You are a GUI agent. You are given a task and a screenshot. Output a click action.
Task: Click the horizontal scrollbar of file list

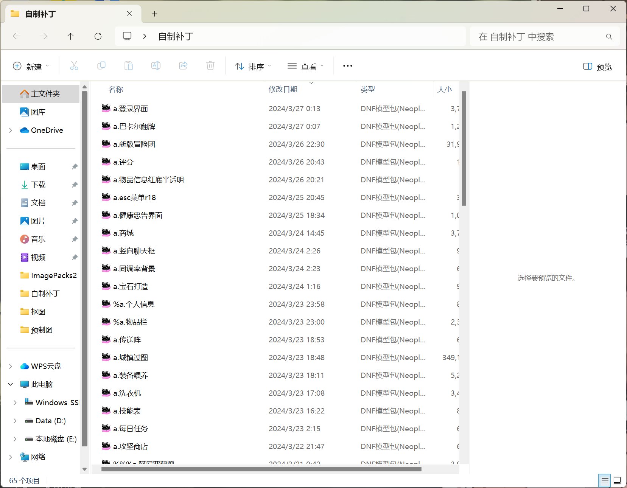(x=261, y=469)
